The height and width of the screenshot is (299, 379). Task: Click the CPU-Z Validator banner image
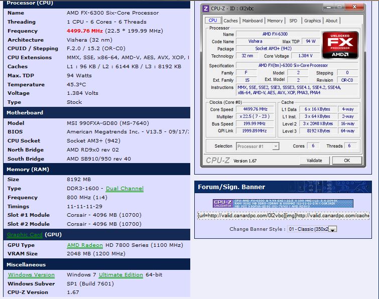283,203
